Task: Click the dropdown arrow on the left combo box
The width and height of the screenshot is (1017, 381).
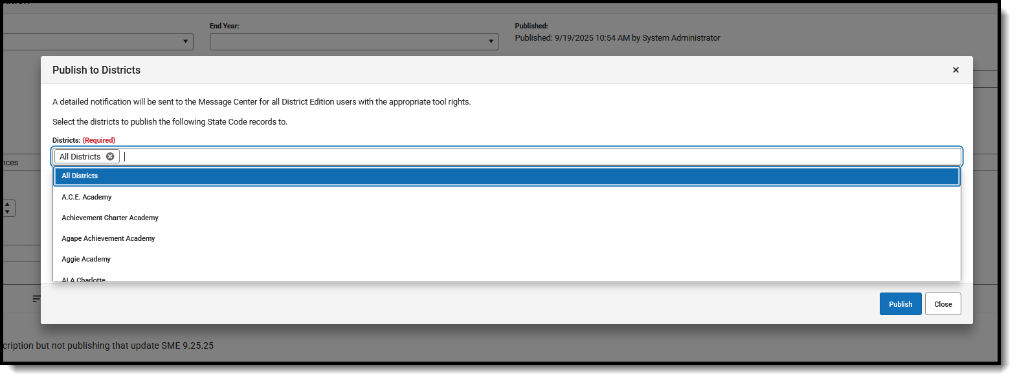Action: coord(186,41)
